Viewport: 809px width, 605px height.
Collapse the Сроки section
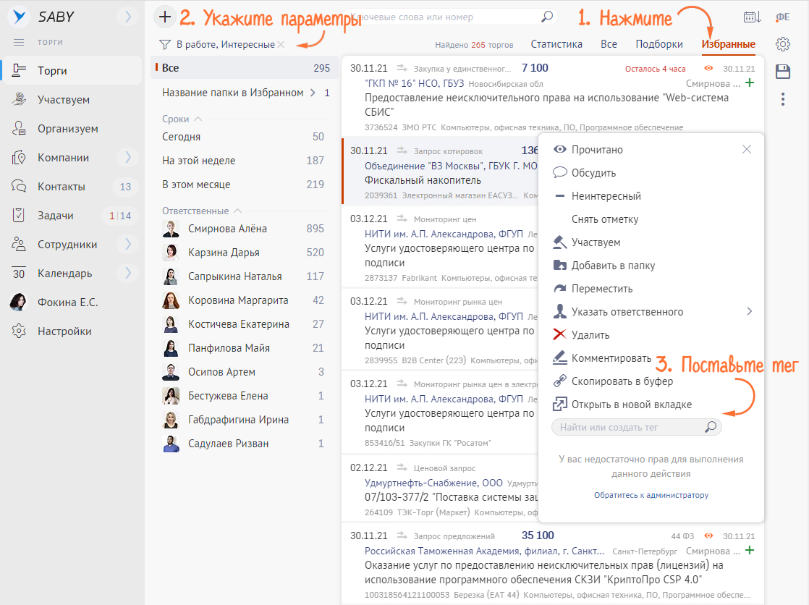198,119
